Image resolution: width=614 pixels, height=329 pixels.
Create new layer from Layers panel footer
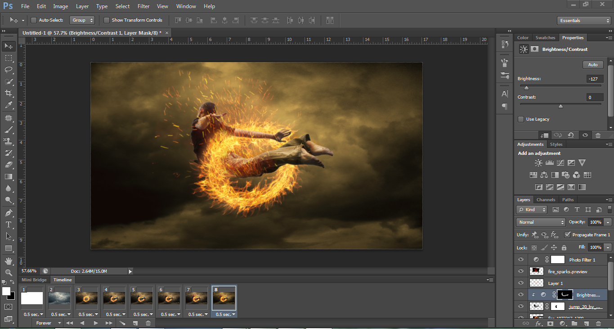(586, 324)
